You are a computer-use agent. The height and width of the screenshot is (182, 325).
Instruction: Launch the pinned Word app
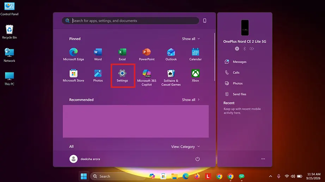pos(98,54)
